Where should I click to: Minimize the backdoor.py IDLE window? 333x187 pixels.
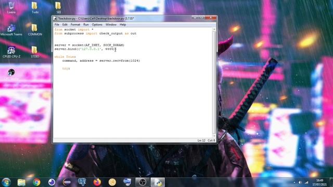pyautogui.click(x=195, y=18)
